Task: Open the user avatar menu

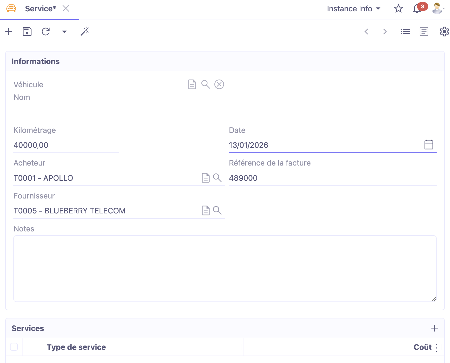Action: click(x=438, y=9)
